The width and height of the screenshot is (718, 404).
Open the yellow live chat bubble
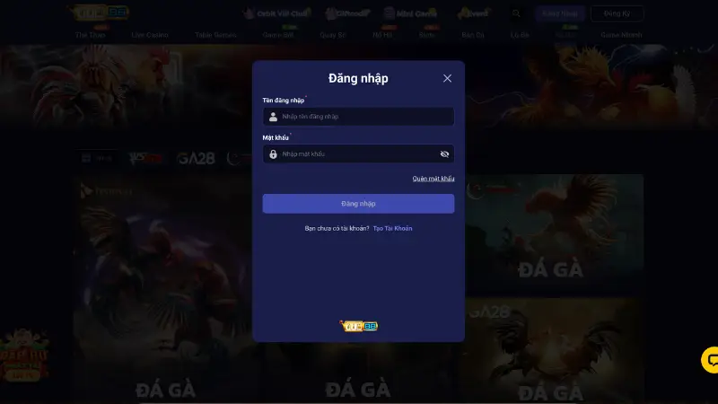pos(711,360)
